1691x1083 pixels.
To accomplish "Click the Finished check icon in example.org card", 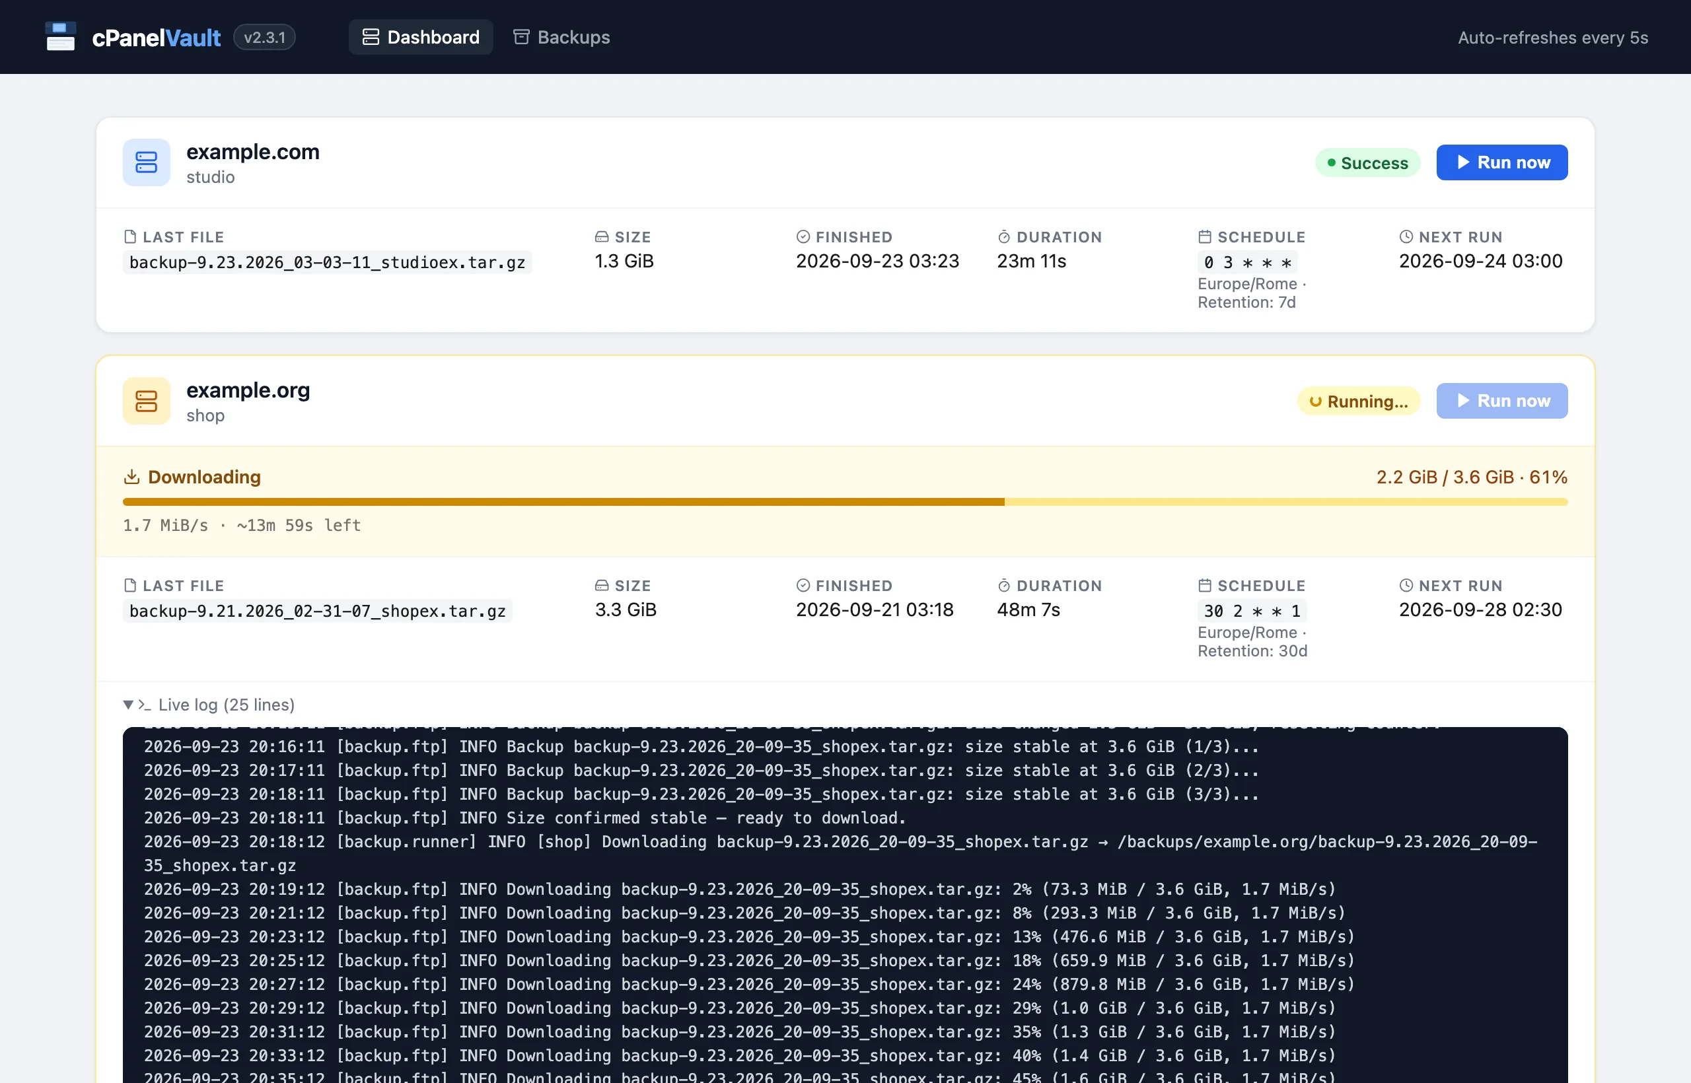I will tap(803, 586).
